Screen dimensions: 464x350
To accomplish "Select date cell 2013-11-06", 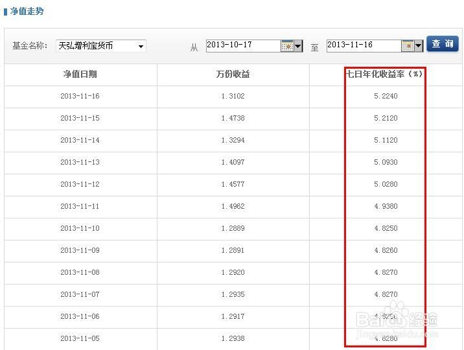I will pyautogui.click(x=80, y=316).
